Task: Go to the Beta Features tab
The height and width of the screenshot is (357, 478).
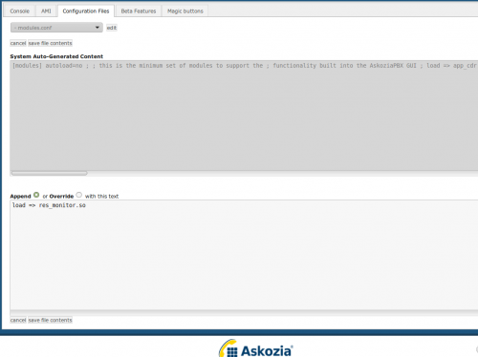Action: 139,11
